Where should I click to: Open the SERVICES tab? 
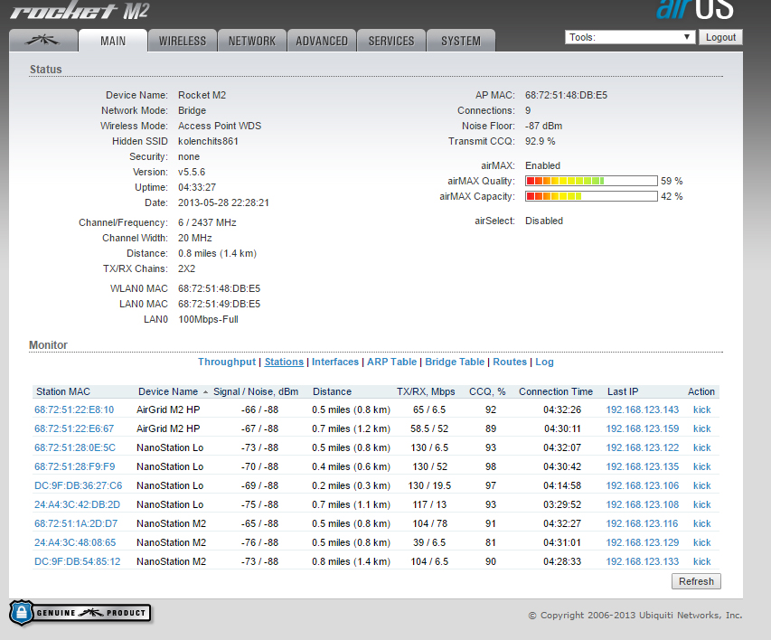391,41
